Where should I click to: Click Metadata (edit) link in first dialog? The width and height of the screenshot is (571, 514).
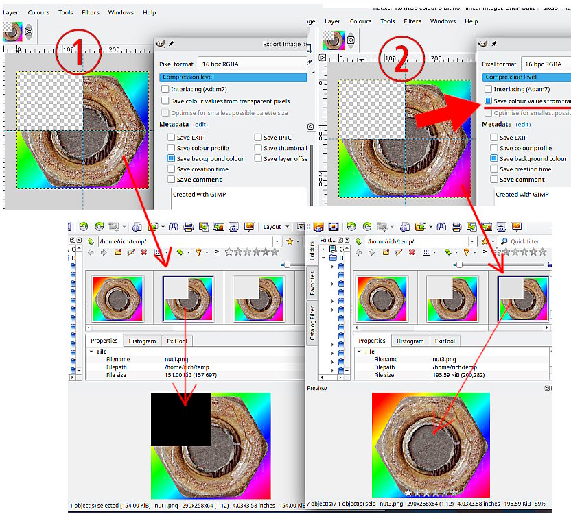[200, 125]
